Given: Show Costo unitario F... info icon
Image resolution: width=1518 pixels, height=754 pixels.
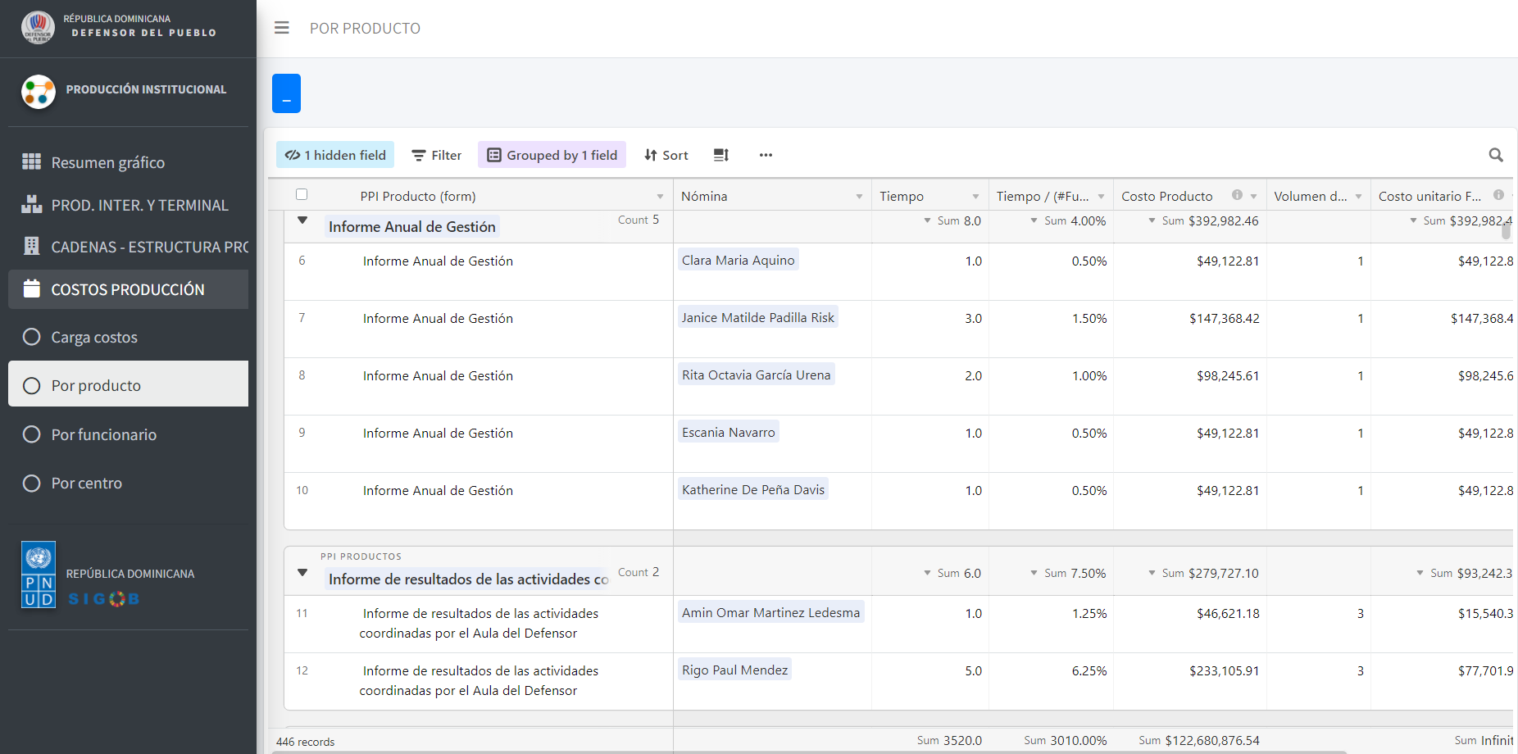Looking at the screenshot, I should tap(1498, 195).
